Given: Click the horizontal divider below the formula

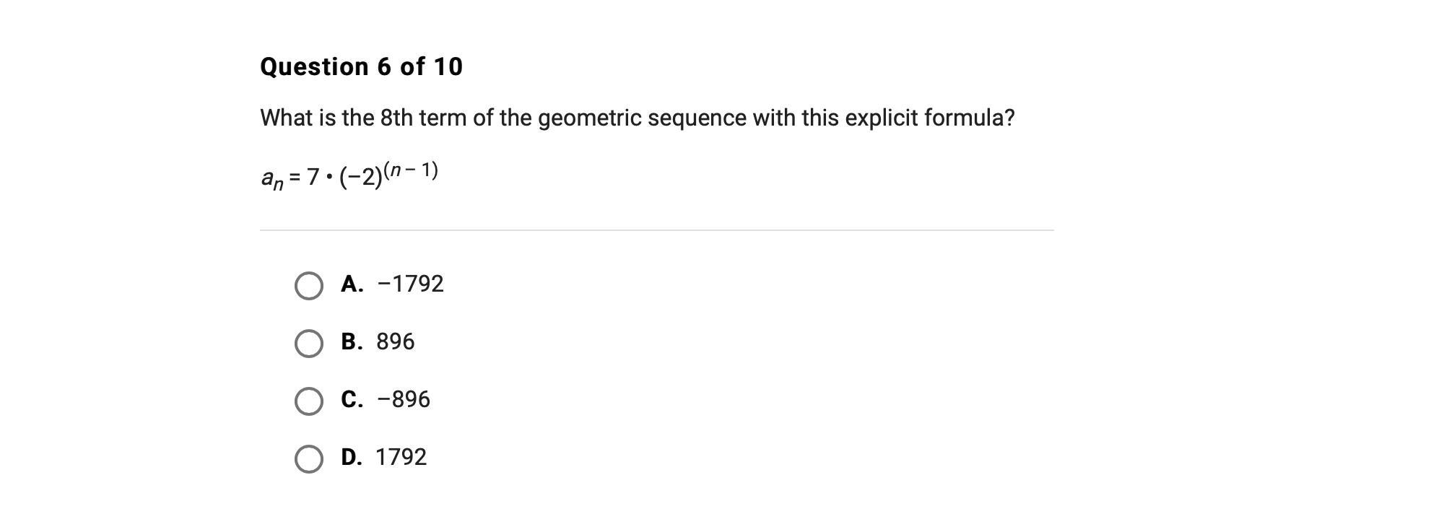Looking at the screenshot, I should pyautogui.click(x=656, y=230).
